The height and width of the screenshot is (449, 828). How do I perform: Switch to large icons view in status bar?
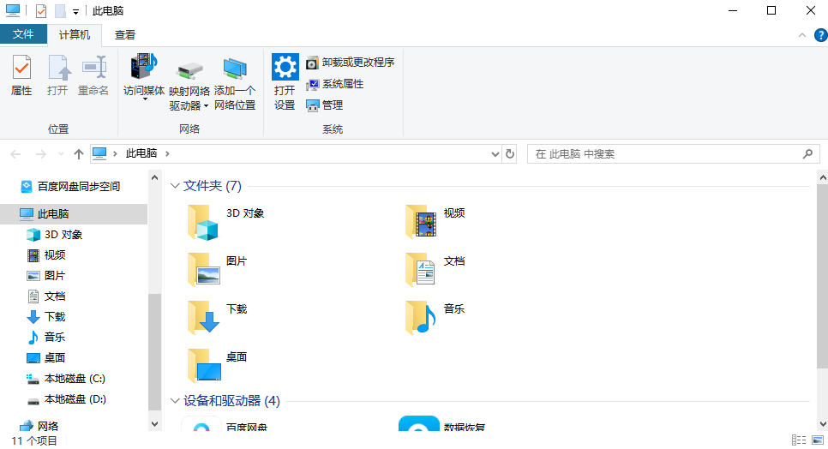[818, 440]
